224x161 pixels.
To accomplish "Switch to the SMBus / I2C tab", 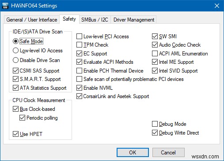I will 95,20.
